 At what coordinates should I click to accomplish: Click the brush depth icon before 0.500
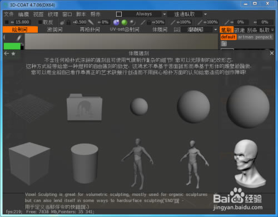[x=62, y=22]
